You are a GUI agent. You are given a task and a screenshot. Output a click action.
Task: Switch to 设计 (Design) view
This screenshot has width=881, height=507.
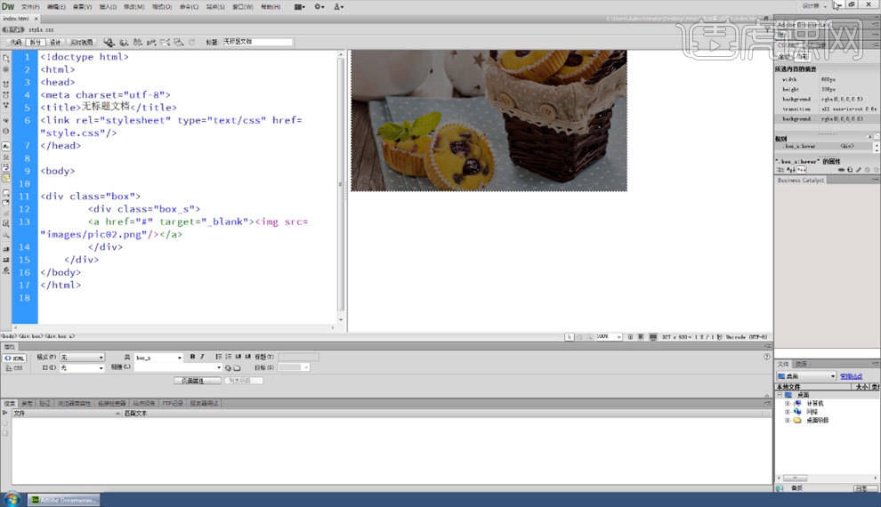55,42
